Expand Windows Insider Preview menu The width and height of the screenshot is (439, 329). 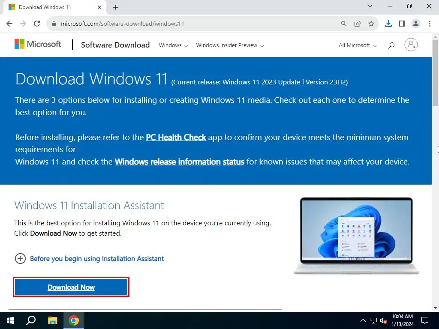pyautogui.click(x=230, y=45)
